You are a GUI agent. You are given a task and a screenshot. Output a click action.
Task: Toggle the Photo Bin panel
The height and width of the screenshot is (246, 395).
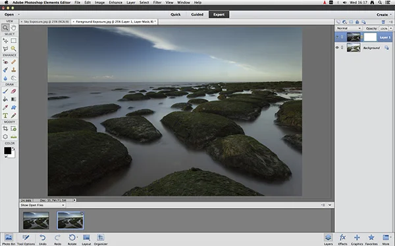coord(9,239)
